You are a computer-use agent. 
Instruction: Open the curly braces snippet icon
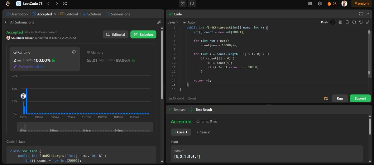point(354,22)
